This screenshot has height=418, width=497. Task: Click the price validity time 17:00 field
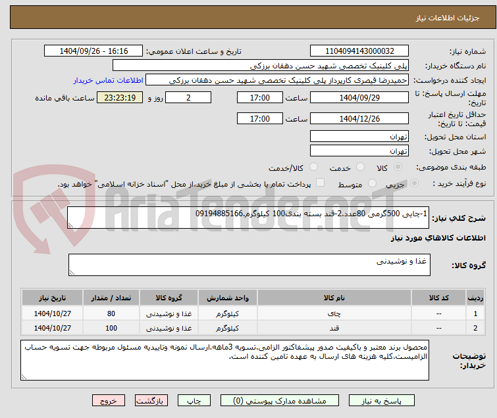(259, 118)
